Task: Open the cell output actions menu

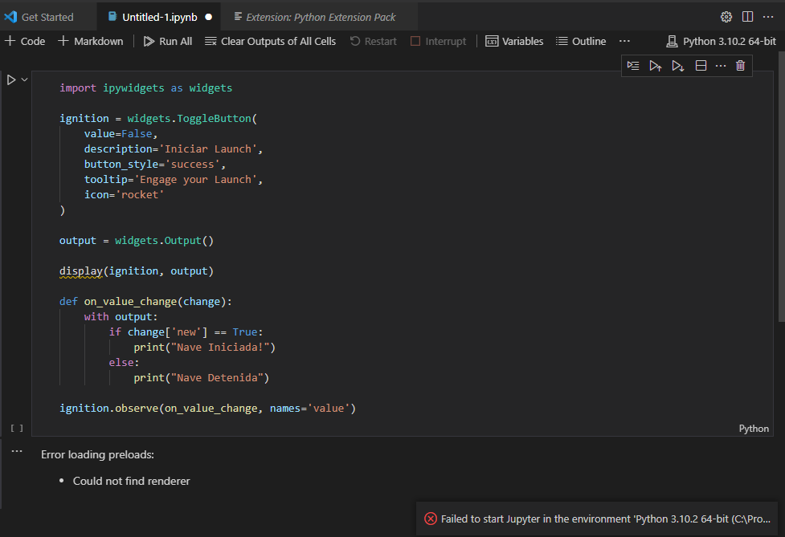Action: [17, 451]
